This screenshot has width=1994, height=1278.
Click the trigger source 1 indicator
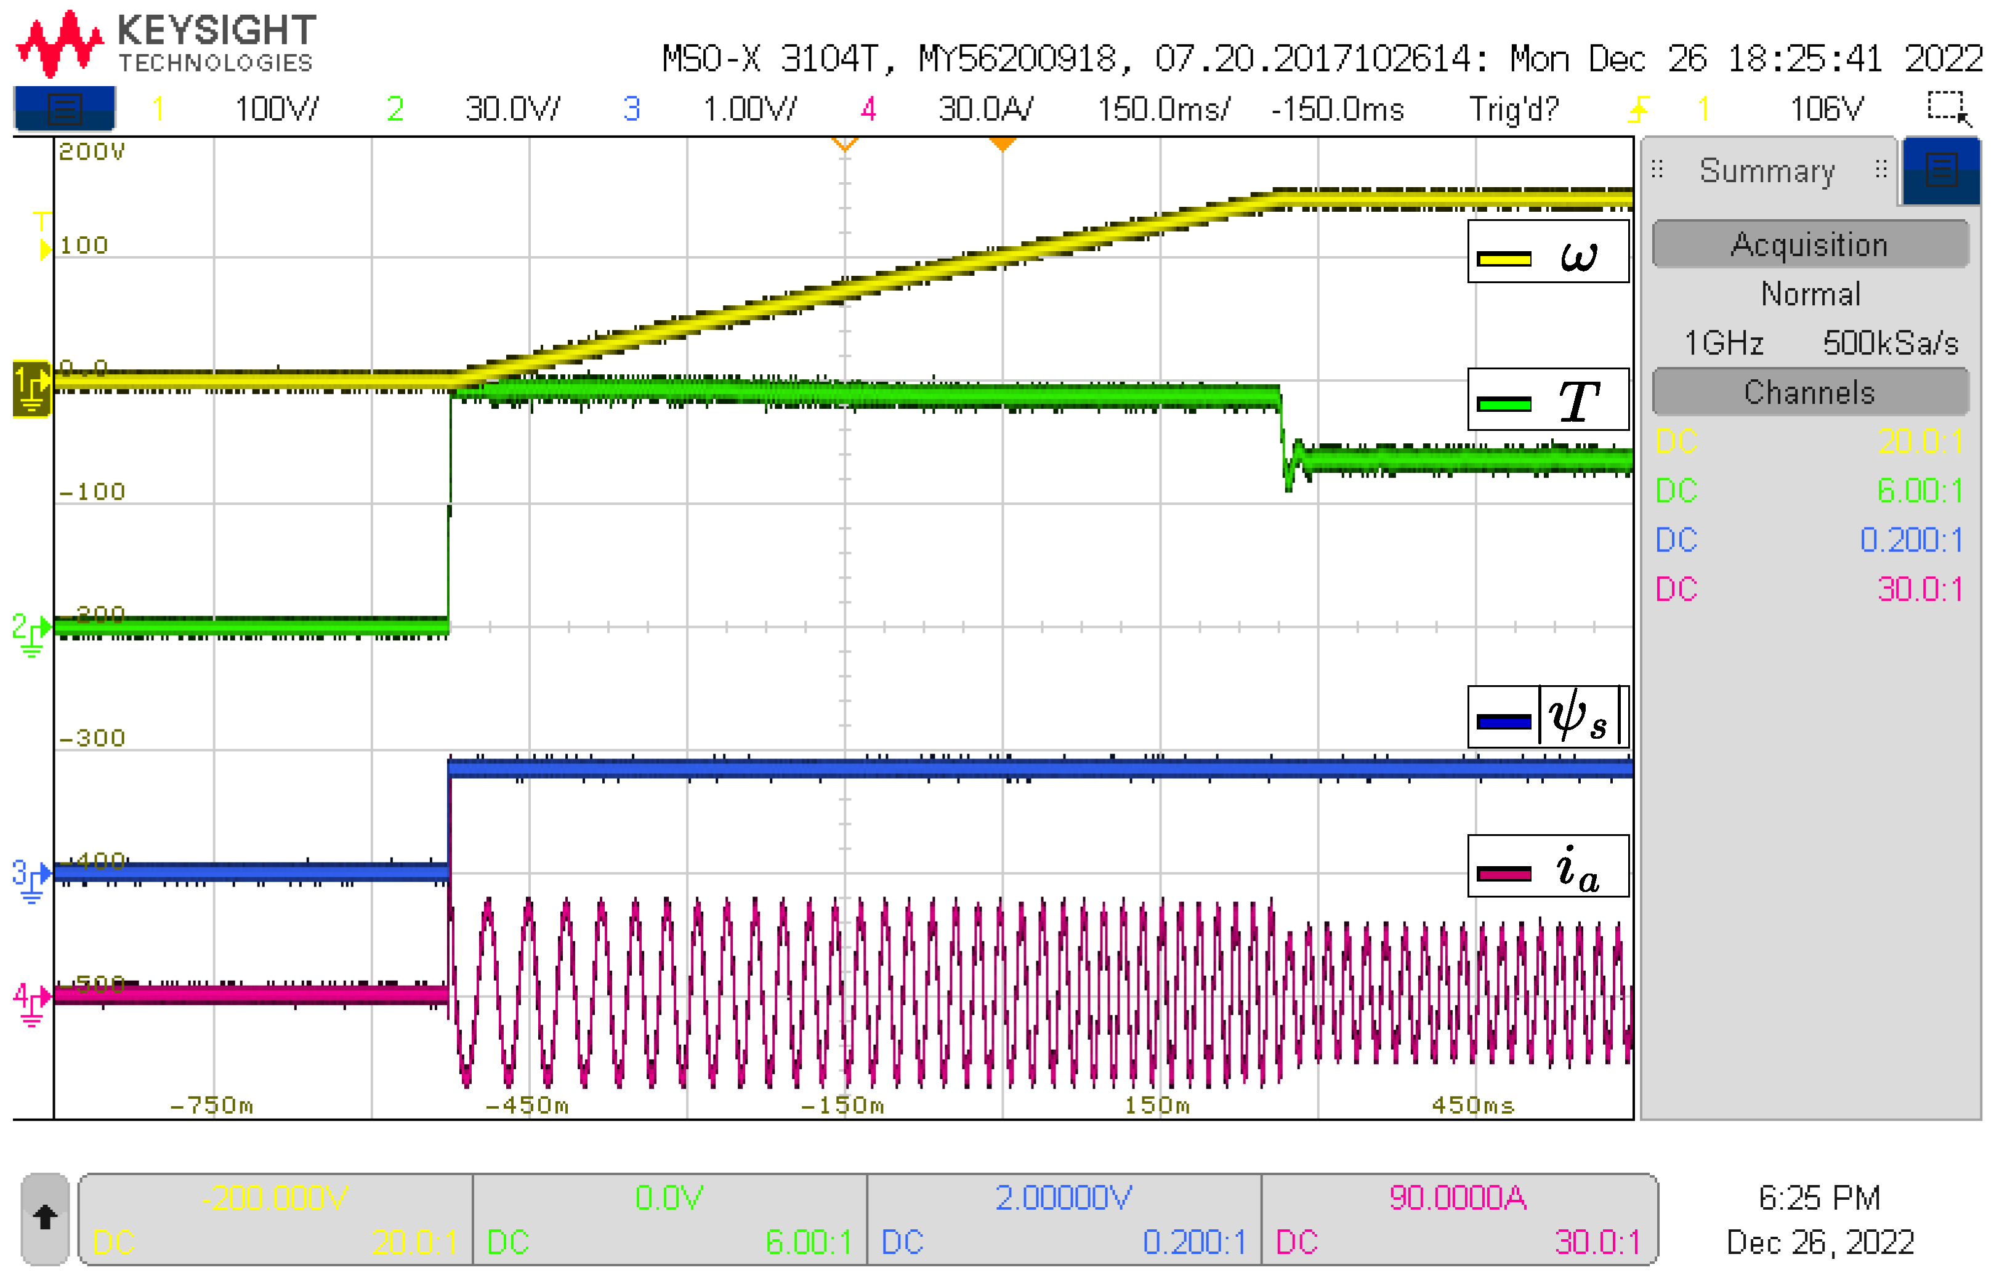(x=1703, y=109)
